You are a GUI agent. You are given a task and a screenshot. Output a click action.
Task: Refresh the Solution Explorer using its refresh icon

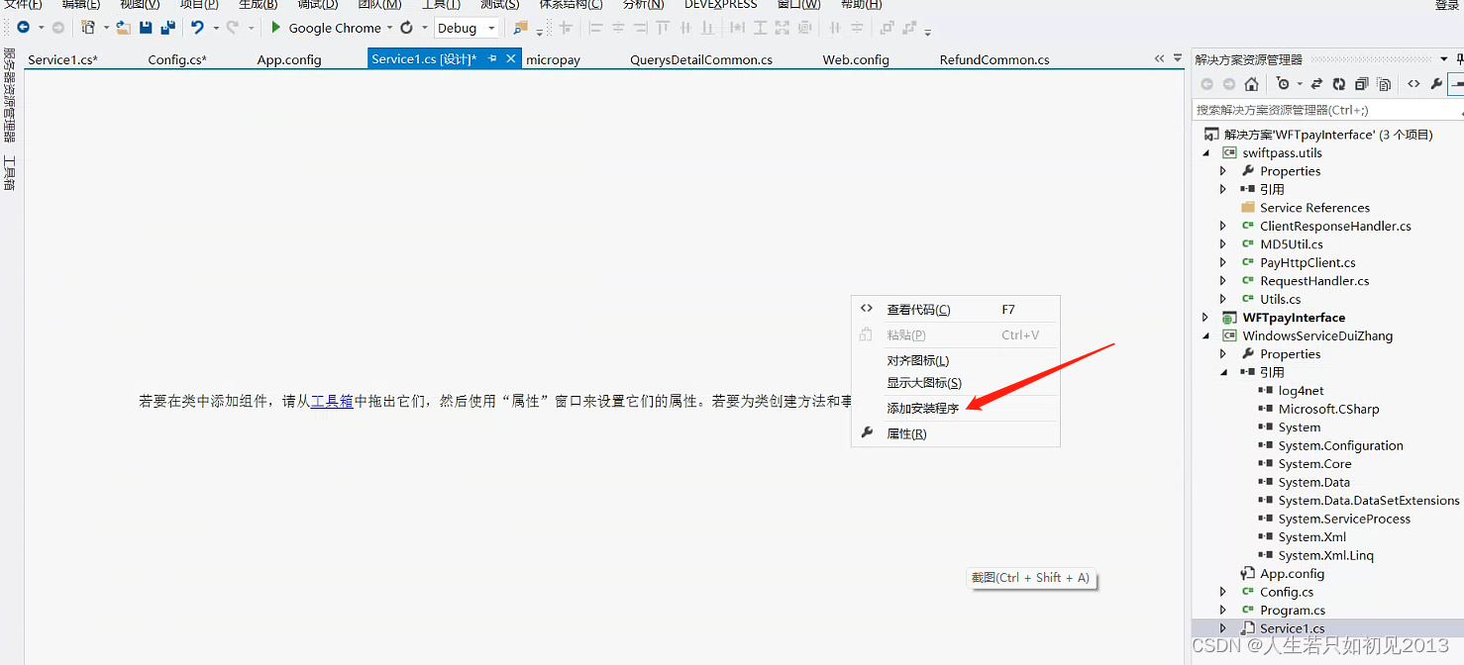point(1339,83)
